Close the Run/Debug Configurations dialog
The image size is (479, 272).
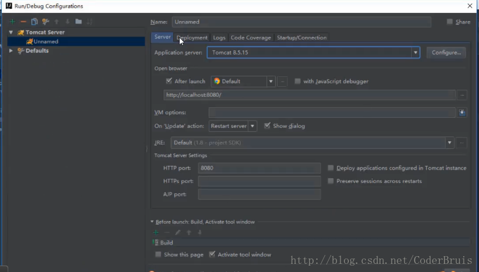click(x=470, y=6)
